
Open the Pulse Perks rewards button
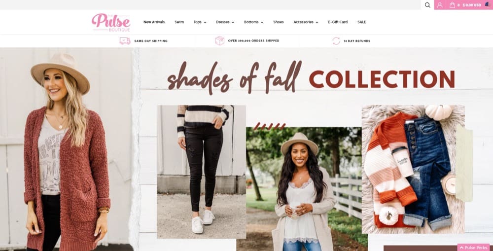pos(473,248)
